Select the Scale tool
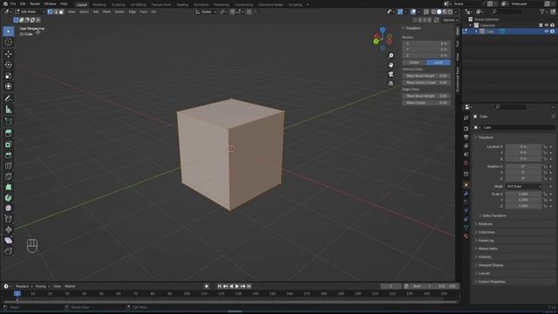 click(8, 76)
